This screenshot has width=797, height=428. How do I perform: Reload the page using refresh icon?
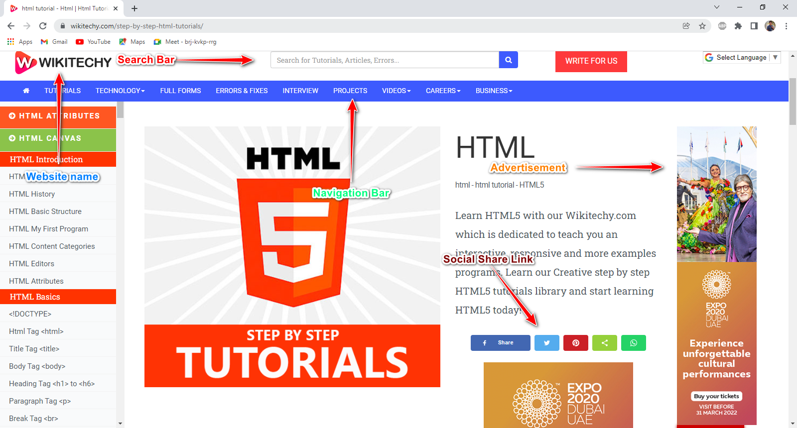(x=43, y=26)
